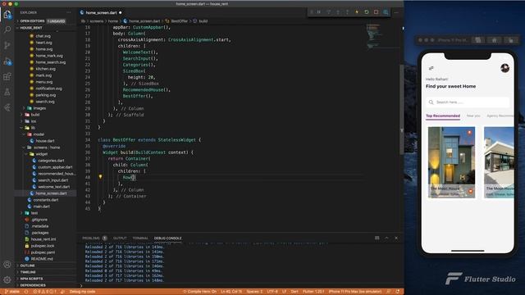Image resolution: width=525 pixels, height=295 pixels.
Task: Select the home_screen.dart editor tab
Action: [101, 13]
